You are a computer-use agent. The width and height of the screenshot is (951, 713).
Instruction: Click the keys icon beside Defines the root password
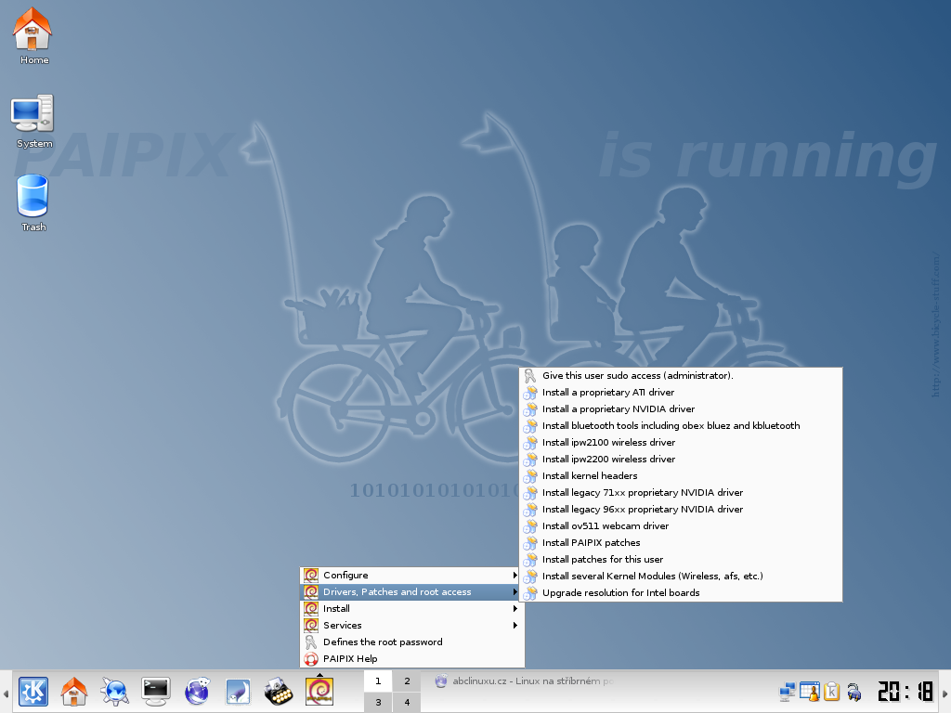click(x=311, y=642)
